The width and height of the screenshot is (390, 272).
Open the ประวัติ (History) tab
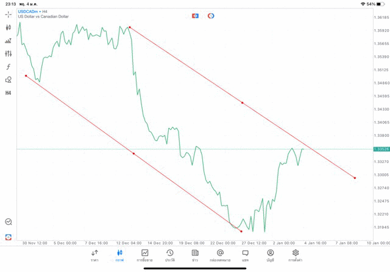[x=169, y=255]
